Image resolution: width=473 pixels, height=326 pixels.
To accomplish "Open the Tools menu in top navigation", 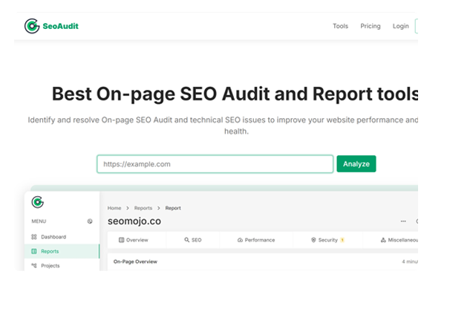I will tap(340, 26).
